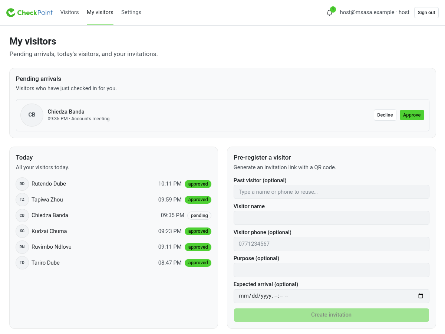Click the pending badge for Chiedza Banda
The image size is (445, 334).
click(x=199, y=216)
